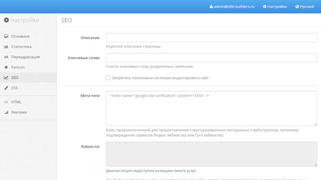Click the Мета-теги field label
This screenshot has height=180, width=321.
(90, 95)
